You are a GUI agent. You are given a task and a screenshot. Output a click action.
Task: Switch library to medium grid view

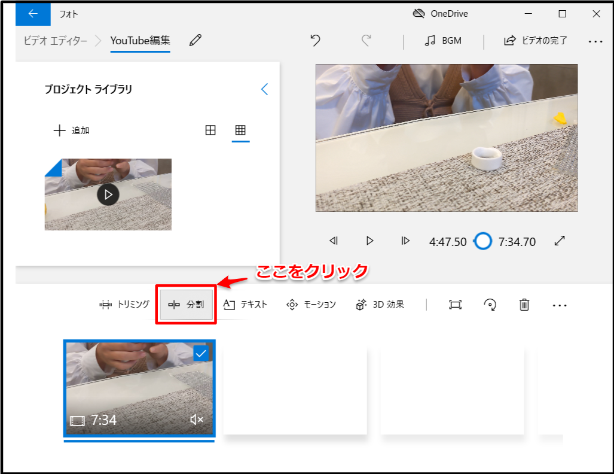click(210, 130)
